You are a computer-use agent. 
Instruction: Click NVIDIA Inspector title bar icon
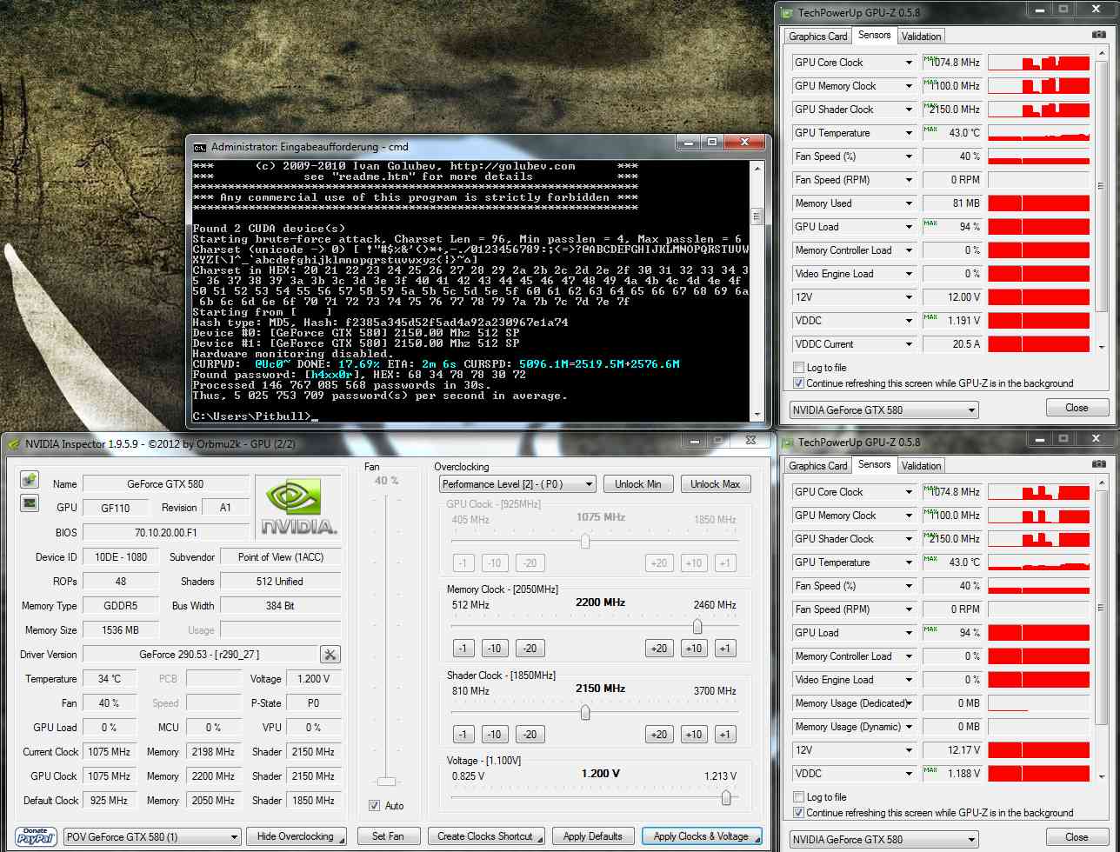click(x=13, y=444)
